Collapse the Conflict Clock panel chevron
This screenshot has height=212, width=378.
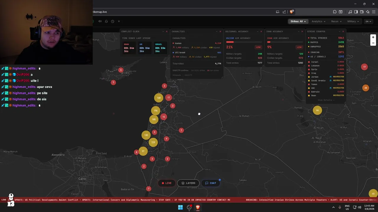point(163,32)
